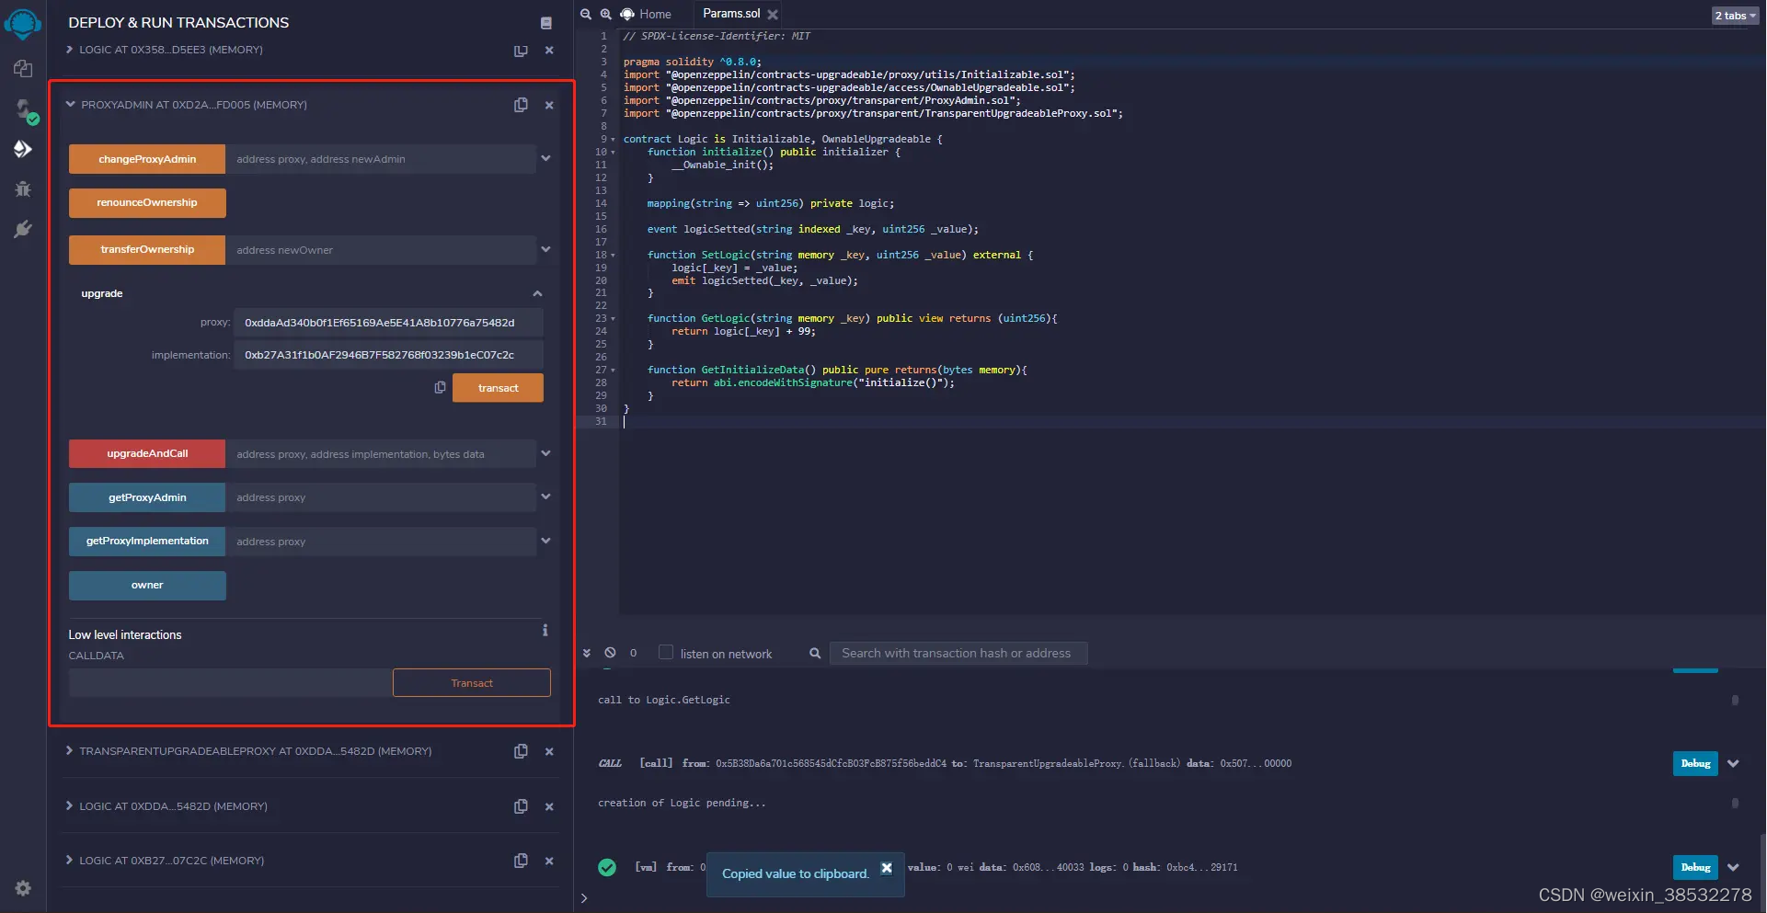Remove LOGIC AT 0XB27...07C2C instance
The width and height of the screenshot is (1767, 913).
click(x=549, y=861)
